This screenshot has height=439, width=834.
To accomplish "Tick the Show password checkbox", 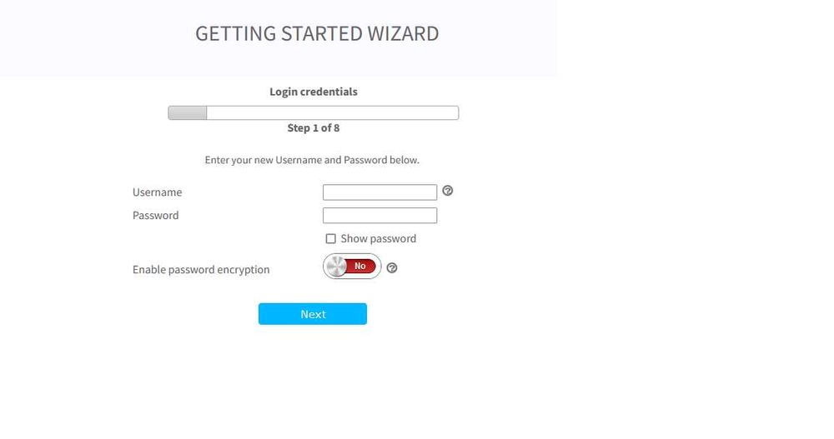I will 331,238.
